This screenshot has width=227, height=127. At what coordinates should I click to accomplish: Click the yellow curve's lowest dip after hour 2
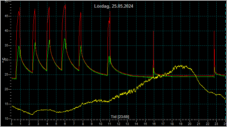tap(32, 115)
